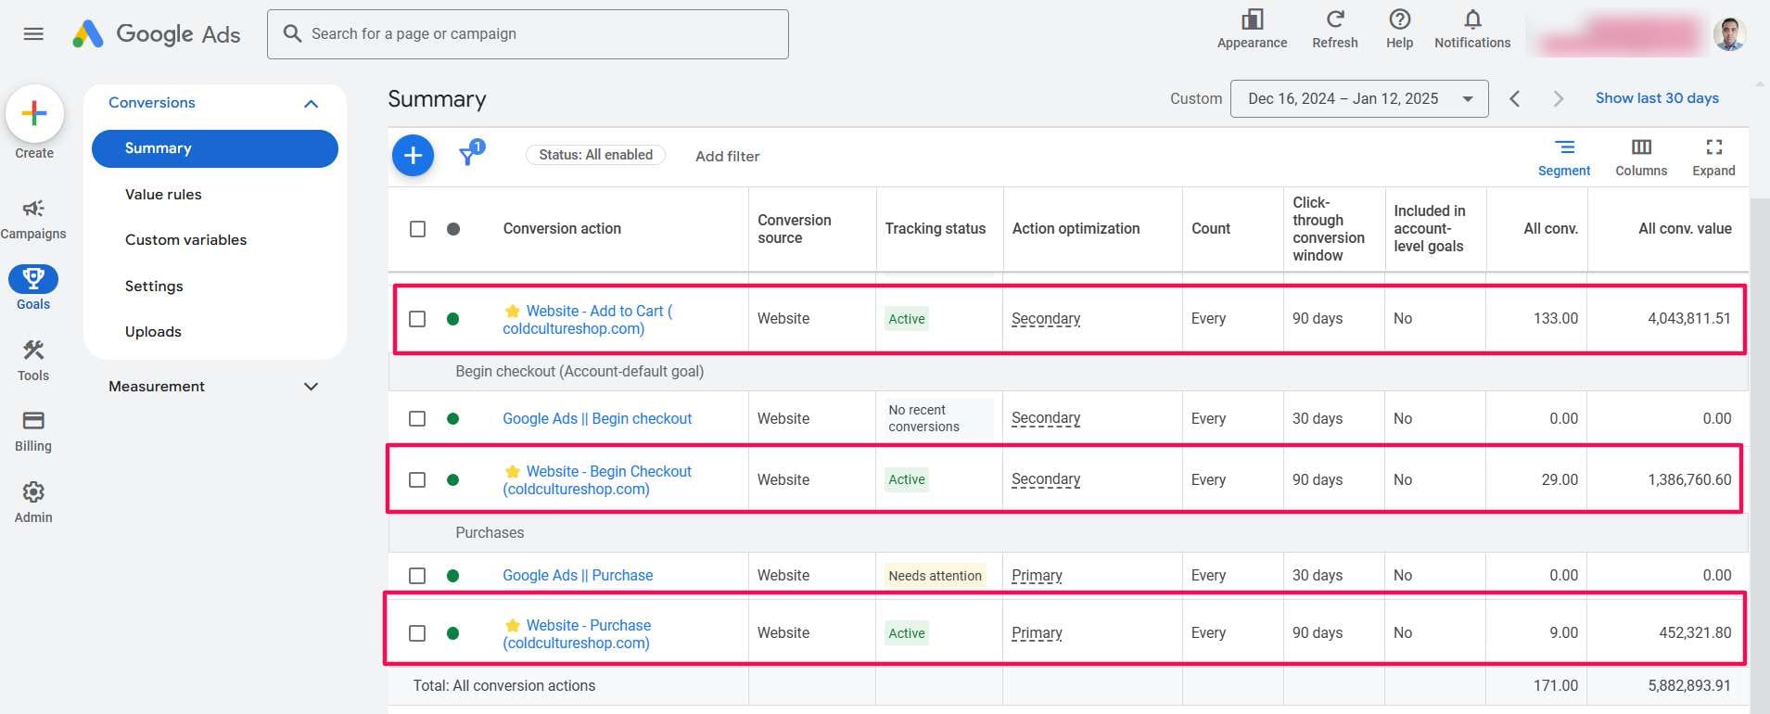Open Goals trophy icon
The width and height of the screenshot is (1770, 714).
coord(33,278)
